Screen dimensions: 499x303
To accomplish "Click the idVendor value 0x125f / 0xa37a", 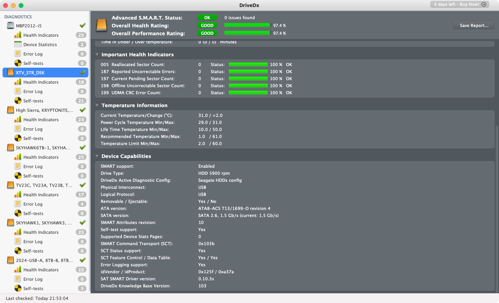I will pos(216,272).
